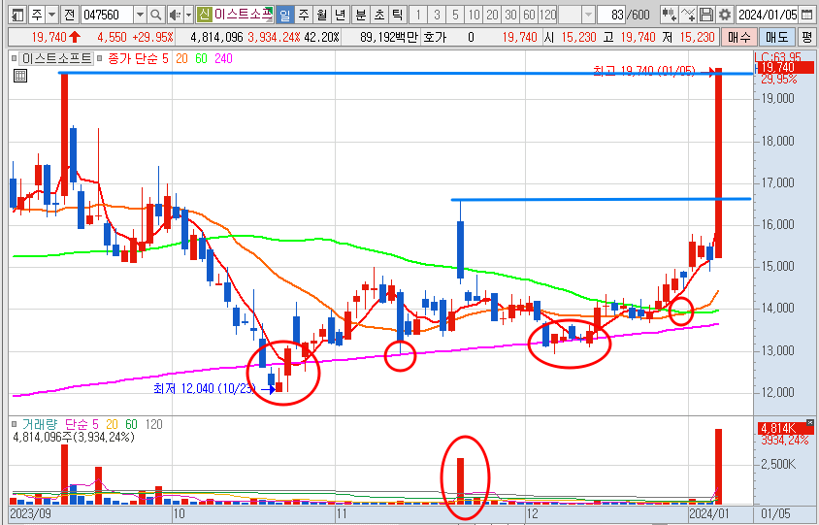
Task: Click the '전' button
Action: coord(70,15)
